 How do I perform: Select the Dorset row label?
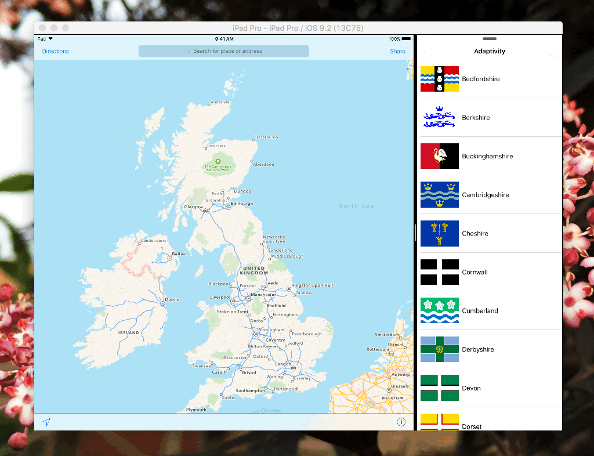click(472, 426)
